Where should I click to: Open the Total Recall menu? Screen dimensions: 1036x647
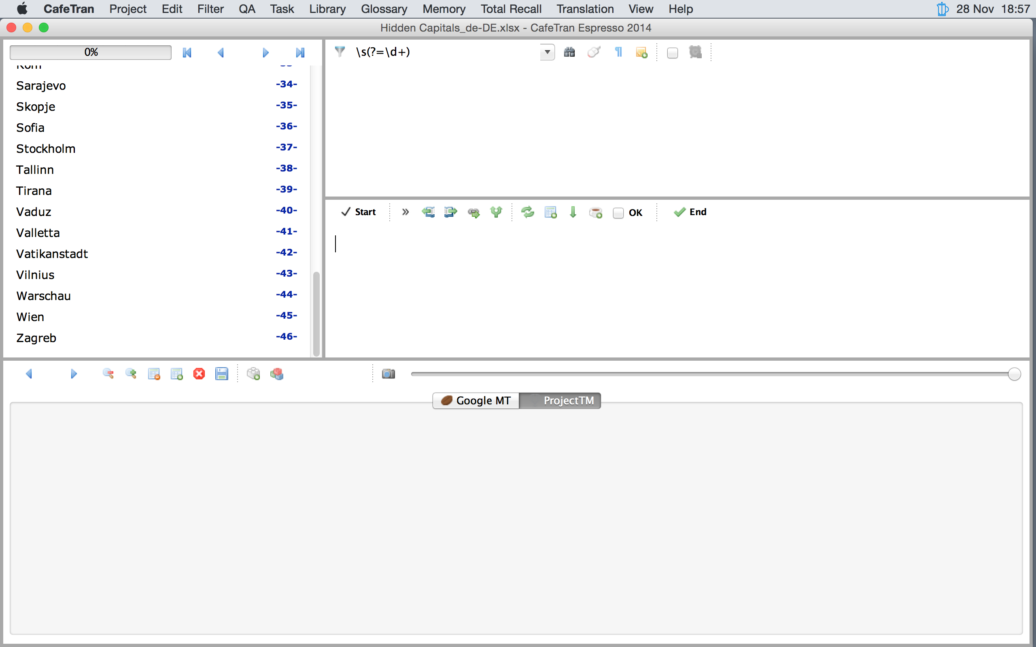510,8
